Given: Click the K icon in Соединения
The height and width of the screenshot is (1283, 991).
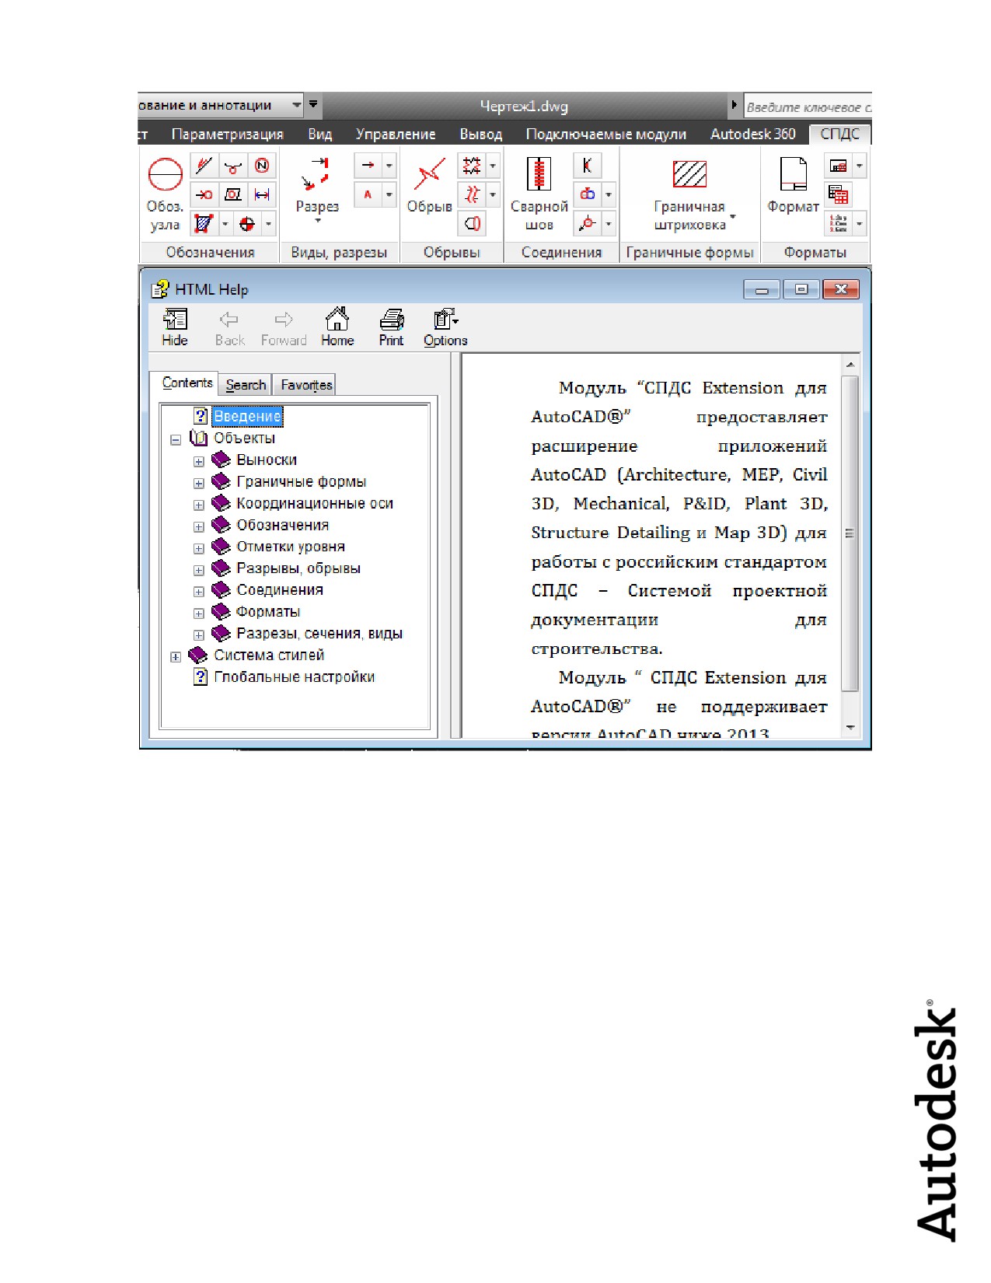Looking at the screenshot, I should (587, 165).
